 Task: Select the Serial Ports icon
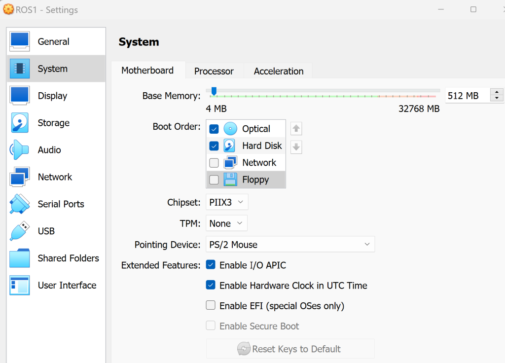(20, 204)
